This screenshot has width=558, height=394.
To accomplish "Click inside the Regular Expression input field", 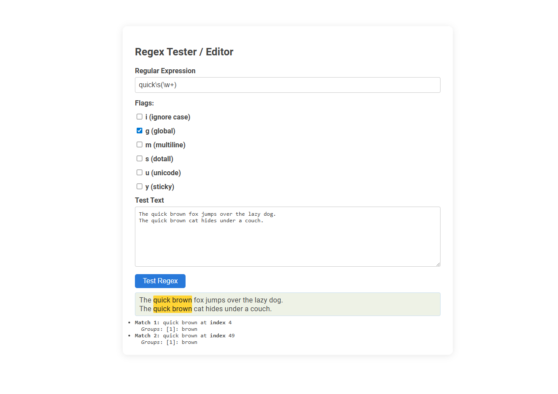I will click(x=287, y=85).
